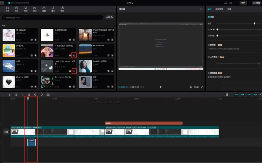Adjust the fade-out duration slider handle
Screen dimensions: 262x163
coord(217,36)
